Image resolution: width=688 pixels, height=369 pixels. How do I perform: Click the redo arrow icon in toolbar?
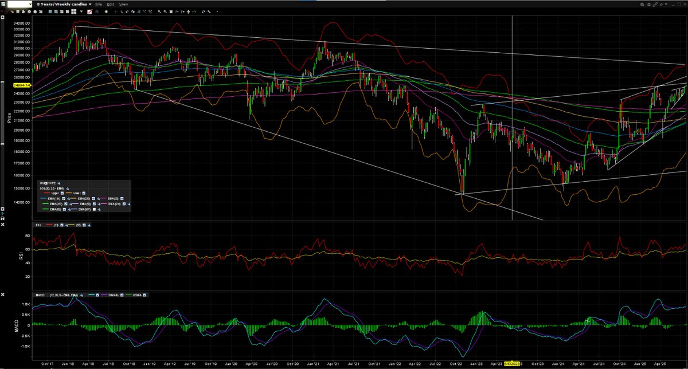point(132,11)
